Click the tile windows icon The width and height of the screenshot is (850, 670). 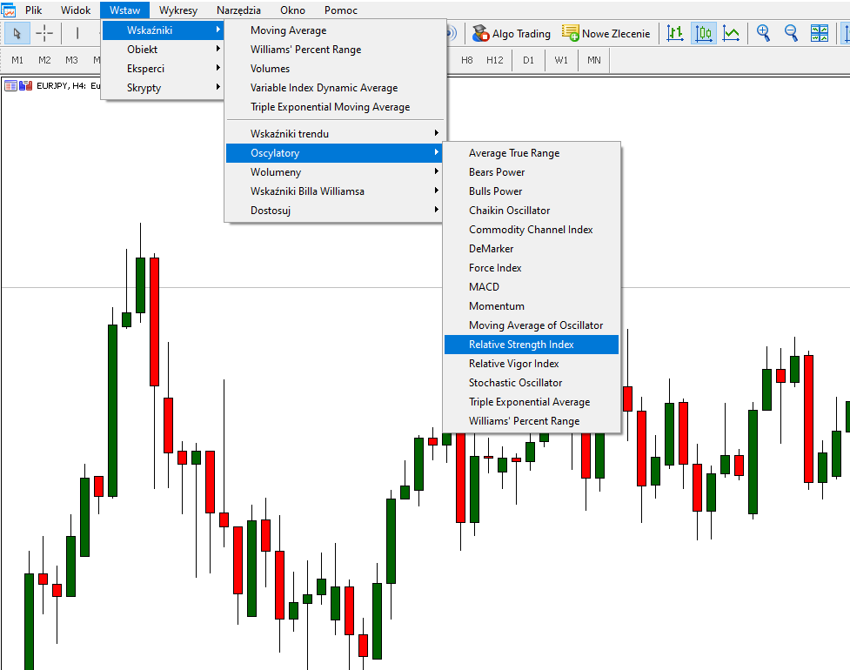tap(819, 34)
